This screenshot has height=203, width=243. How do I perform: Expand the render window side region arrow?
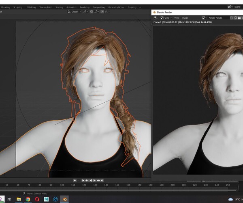tap(152, 24)
